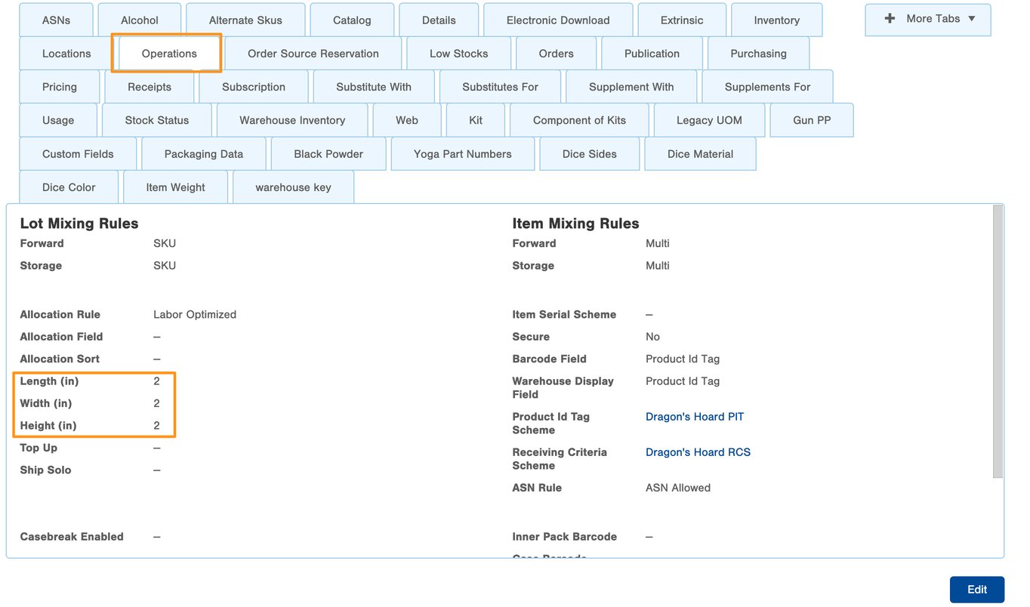Open the Gun PP tab
The width and height of the screenshot is (1030, 607).
(x=812, y=120)
